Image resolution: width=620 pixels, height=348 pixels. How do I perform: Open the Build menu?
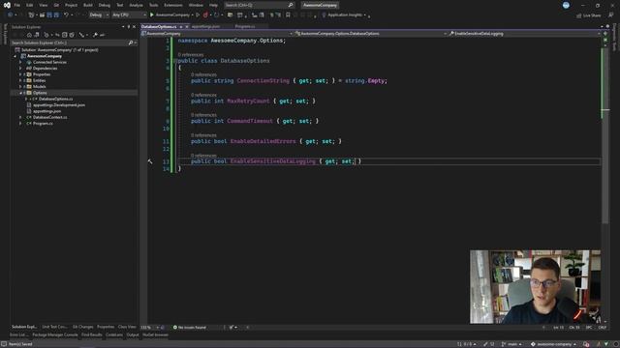pos(88,5)
